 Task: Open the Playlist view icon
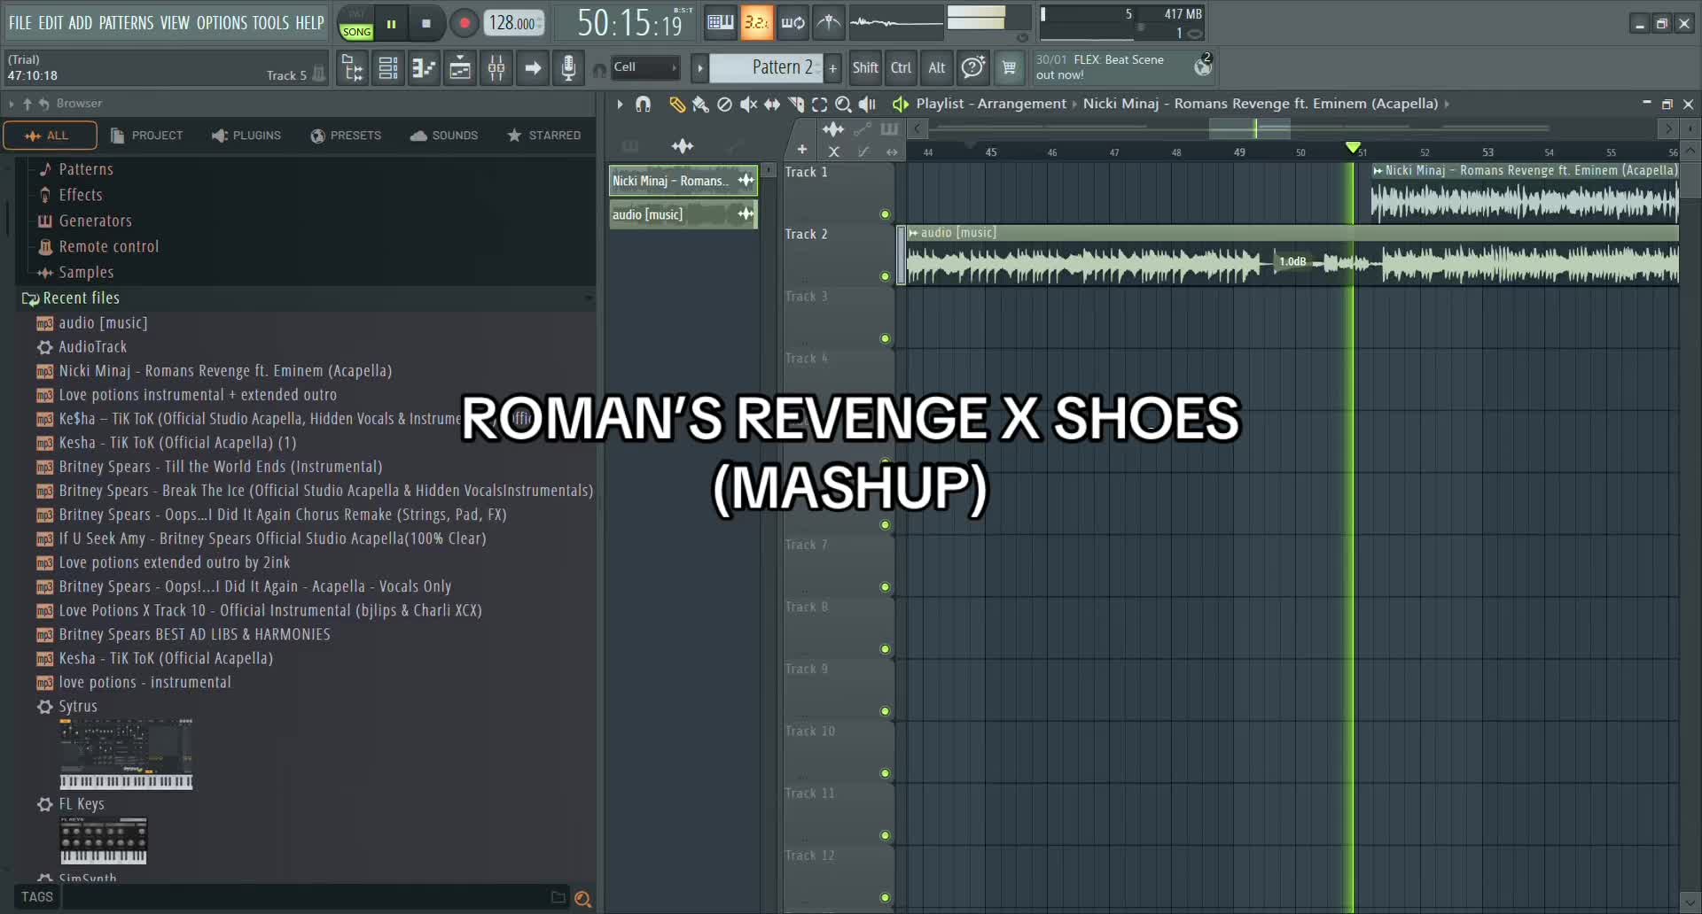461,68
